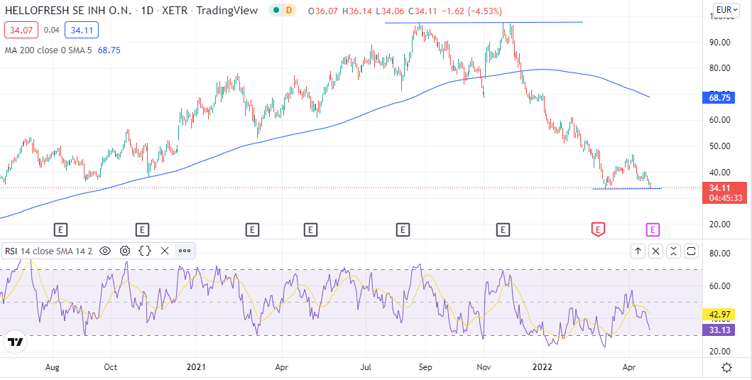Viewport: 752px width, 380px height.
Task: Expand more RSI options (three dots)
Action: [185, 251]
